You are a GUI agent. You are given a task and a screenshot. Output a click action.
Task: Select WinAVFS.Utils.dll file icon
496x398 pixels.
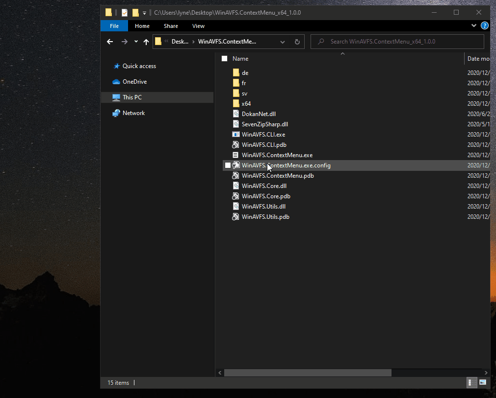(236, 207)
